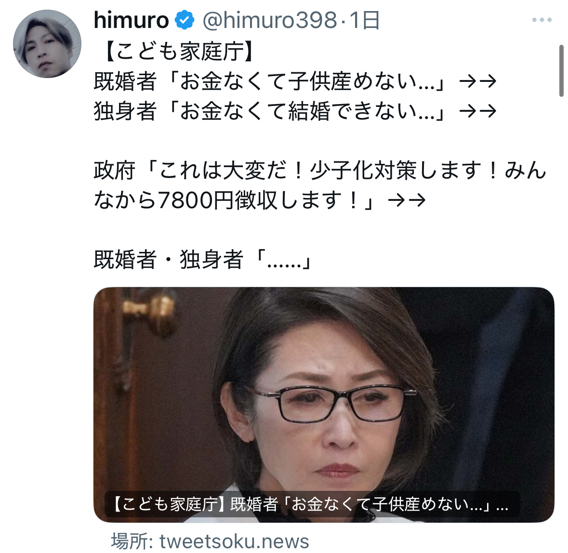Open the tweet via the 1日 timestamp
568x553 pixels.
coord(364,20)
